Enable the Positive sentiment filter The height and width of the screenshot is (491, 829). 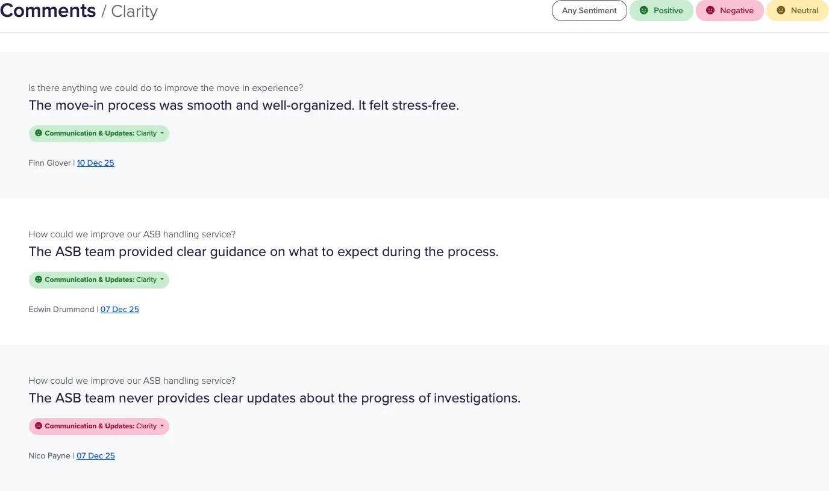(x=662, y=10)
